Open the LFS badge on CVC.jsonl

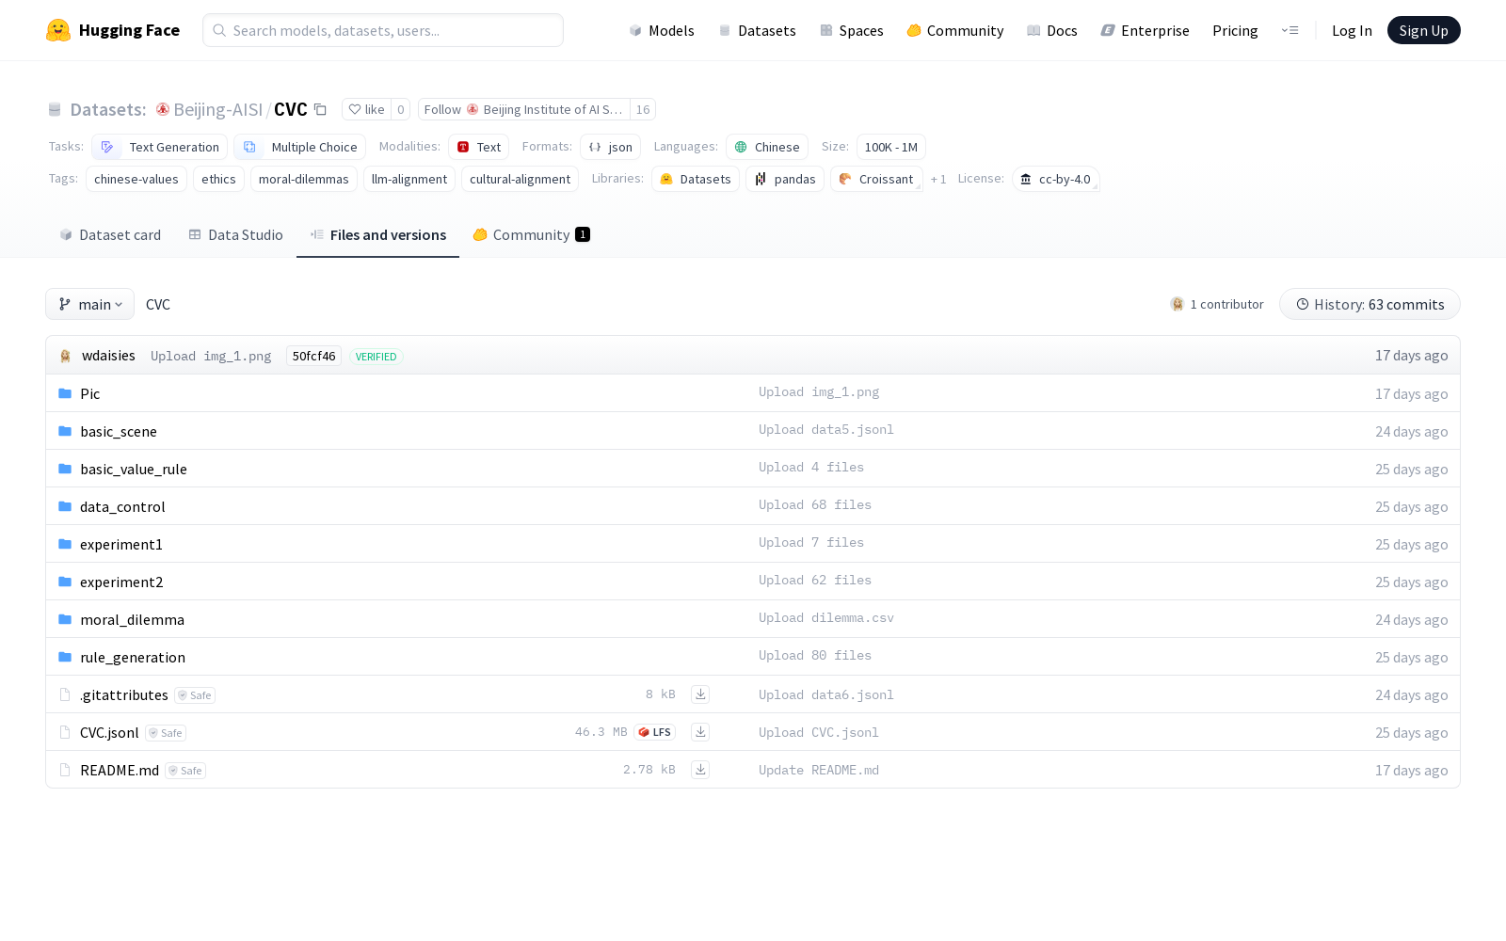[655, 732]
